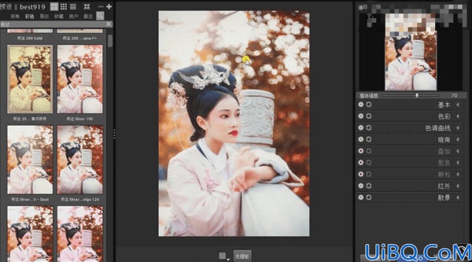The image size is (472, 262).
Task: Reset the 色调曲线 panel settings
Action: coord(369,128)
